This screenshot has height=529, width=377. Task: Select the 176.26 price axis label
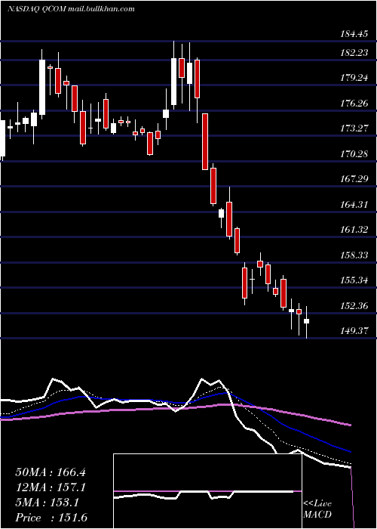tap(354, 104)
